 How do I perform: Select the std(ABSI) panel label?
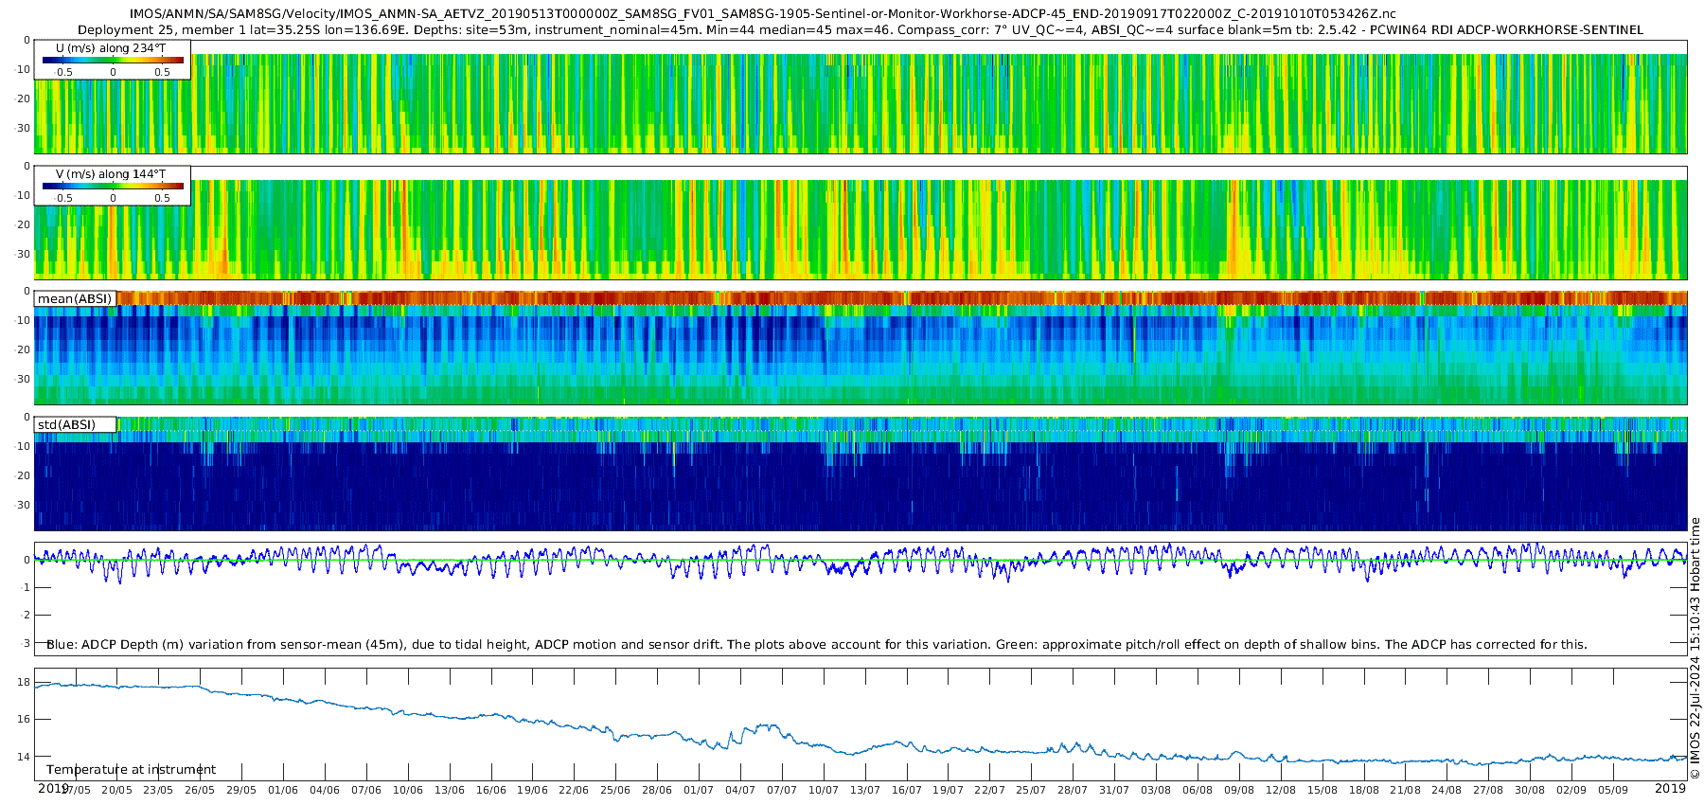click(x=76, y=424)
